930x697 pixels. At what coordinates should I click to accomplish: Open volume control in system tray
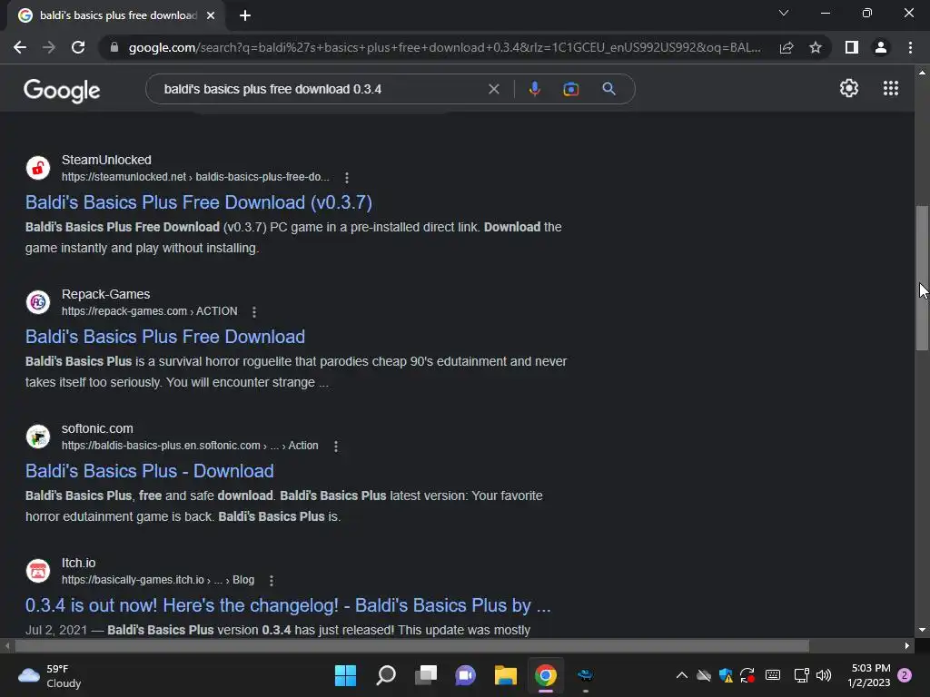click(x=823, y=675)
